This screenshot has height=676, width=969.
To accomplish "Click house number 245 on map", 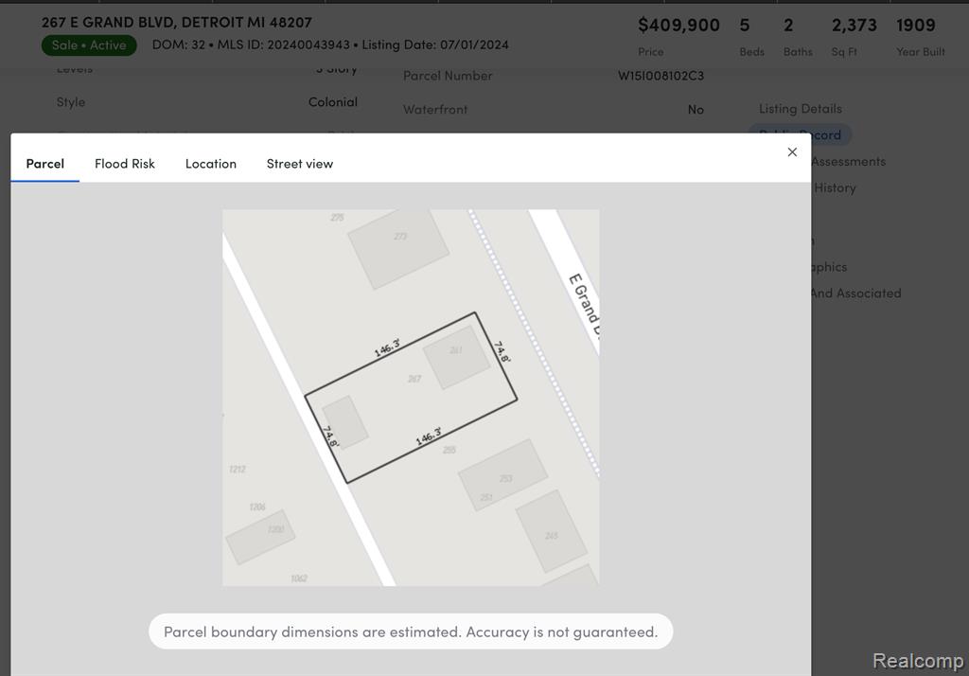I will click(x=552, y=536).
